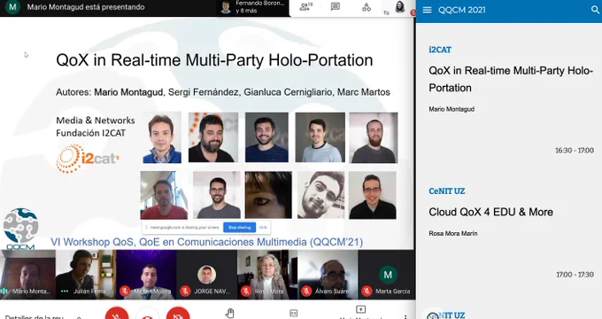Open 'QoX in Real-time Multi-Party Holo-Portation' session in schedule
This screenshot has height=319, width=602.
click(511, 79)
